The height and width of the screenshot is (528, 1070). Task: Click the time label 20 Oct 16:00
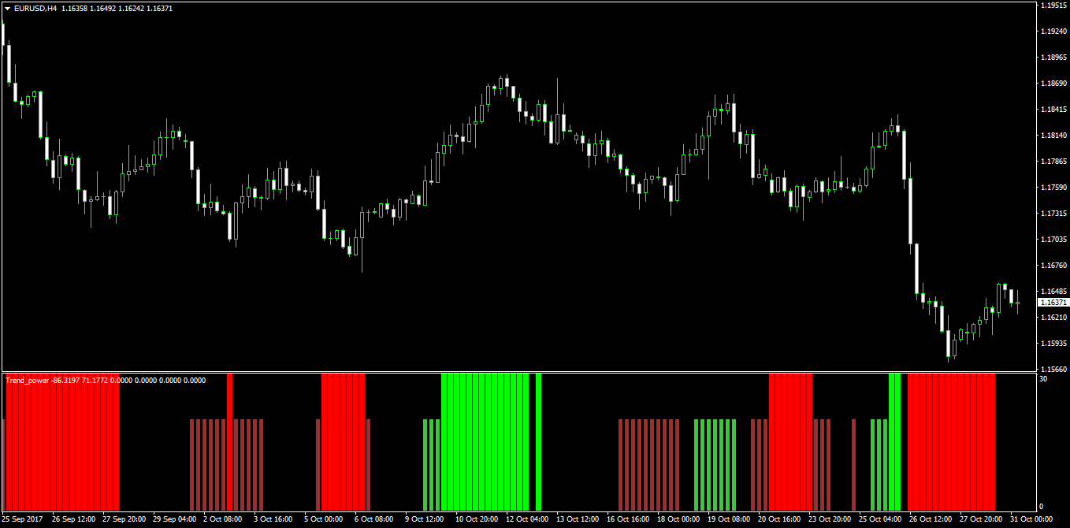(x=779, y=520)
